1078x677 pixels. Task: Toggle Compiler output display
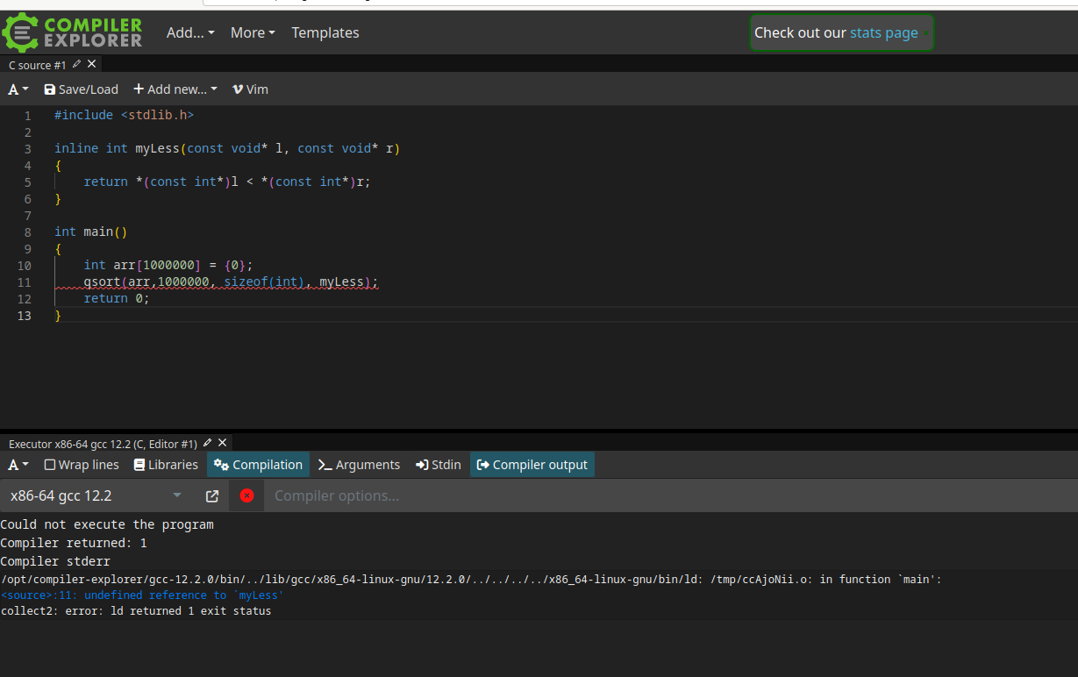coord(532,465)
